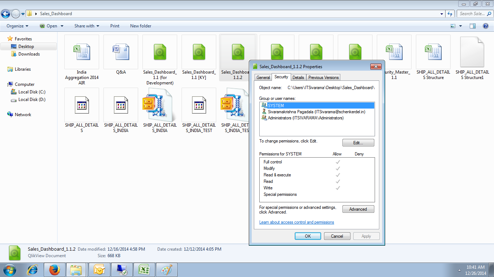Open Paint from the taskbar
This screenshot has height=277, width=494.
[x=167, y=270]
